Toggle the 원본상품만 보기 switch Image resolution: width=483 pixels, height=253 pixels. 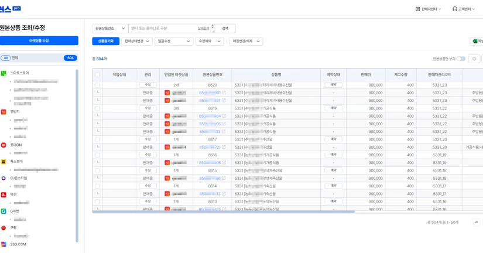tap(461, 59)
